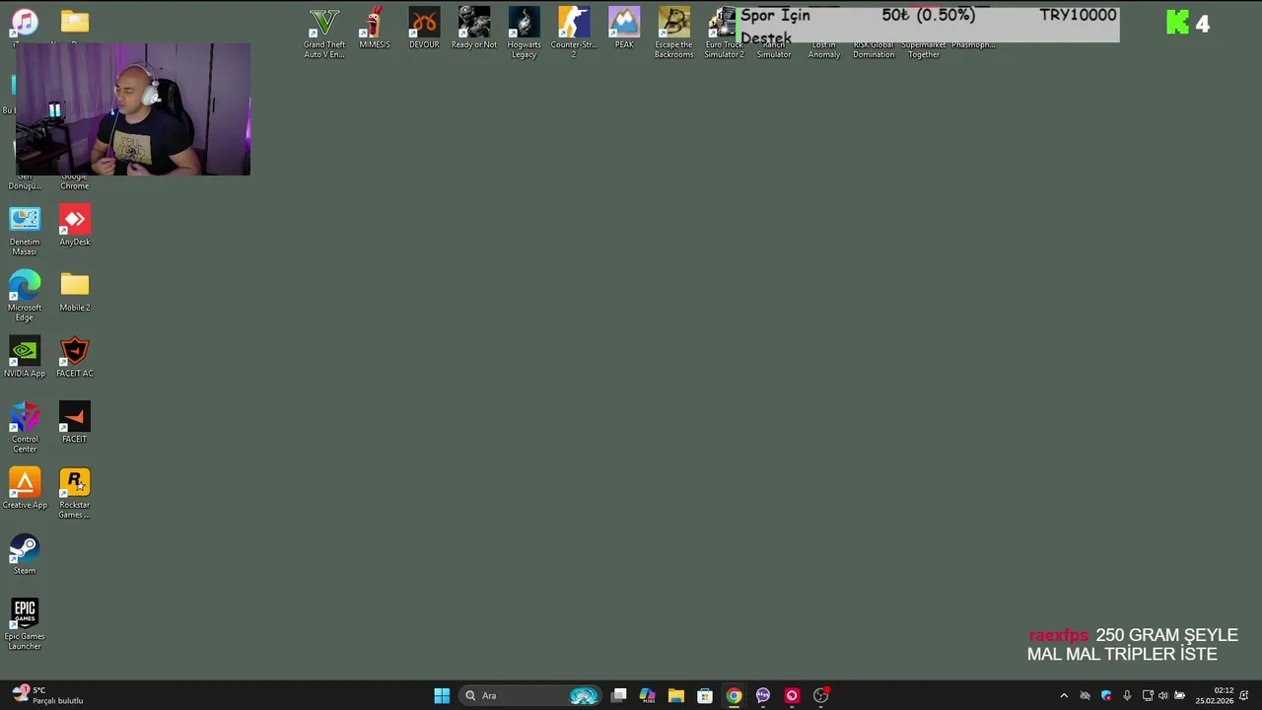Show hidden system tray icons
This screenshot has height=710, width=1262.
[x=1064, y=695]
